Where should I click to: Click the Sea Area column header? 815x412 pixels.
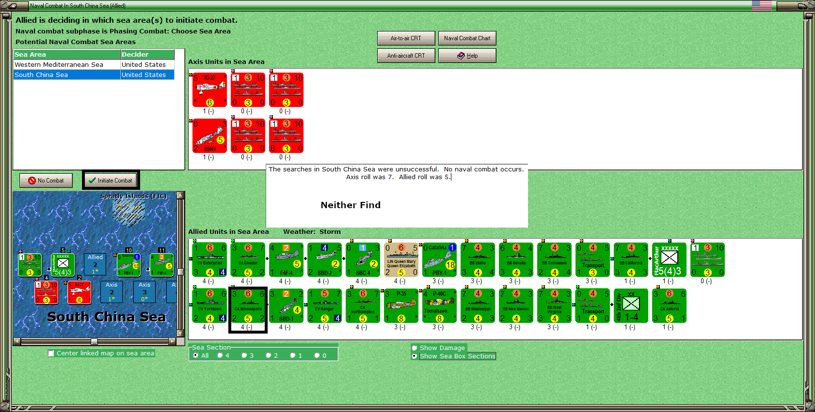coord(67,55)
